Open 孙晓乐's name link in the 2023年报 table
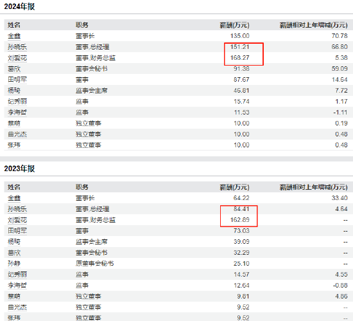 tap(17, 209)
